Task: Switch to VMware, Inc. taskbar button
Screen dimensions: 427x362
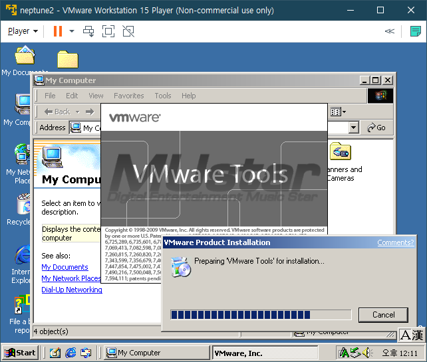Action: pos(265,353)
